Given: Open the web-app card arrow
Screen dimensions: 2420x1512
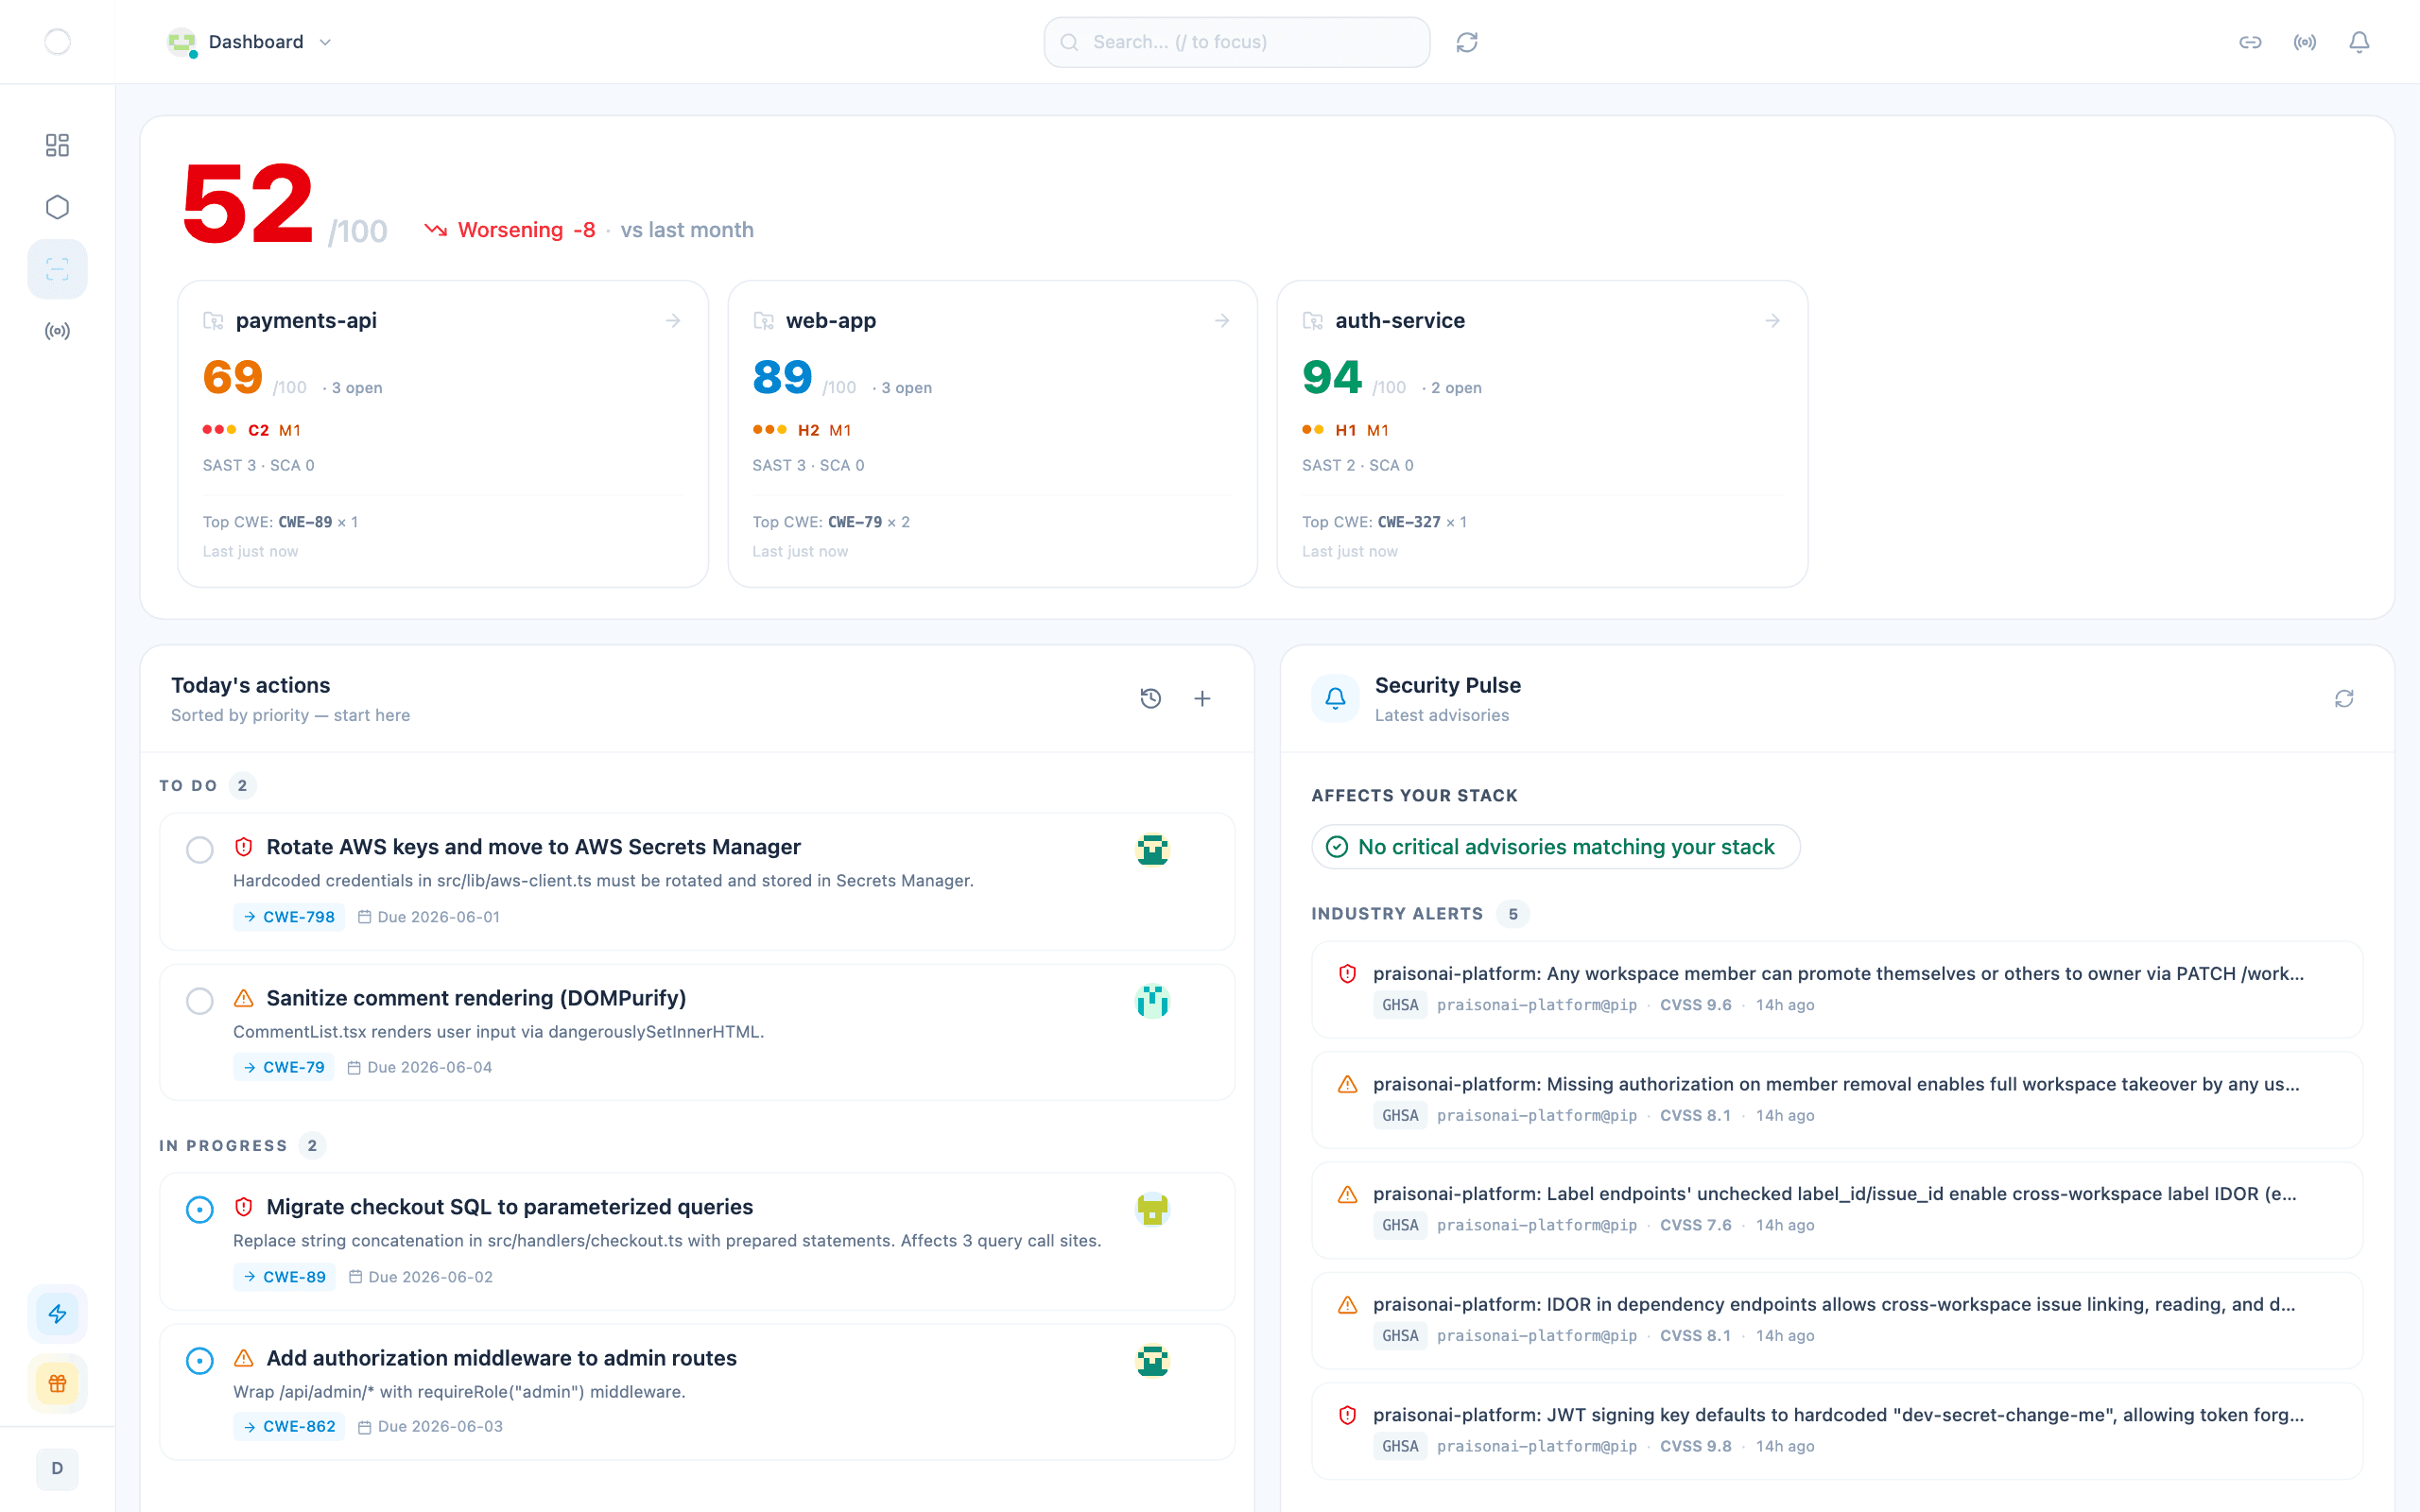Looking at the screenshot, I should click(1222, 320).
